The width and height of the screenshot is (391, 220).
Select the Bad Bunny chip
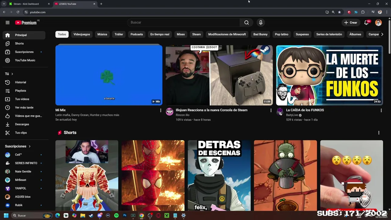260,34
